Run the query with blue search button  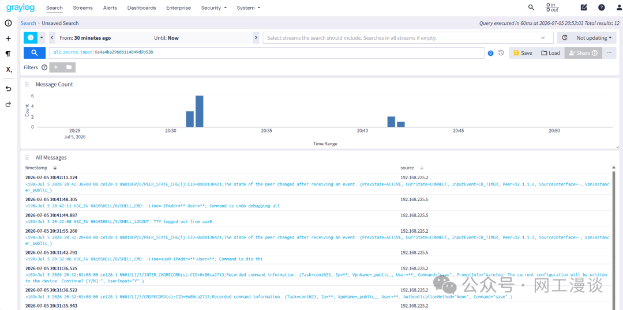pyautogui.click(x=35, y=53)
